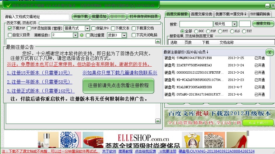Click the blue porcelain pattern ad thumbnail
Viewport: 275px width, 154px height.
tap(71, 140)
